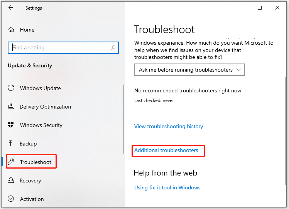
Task: Click the Windows Security shield icon
Action: tap(11, 125)
